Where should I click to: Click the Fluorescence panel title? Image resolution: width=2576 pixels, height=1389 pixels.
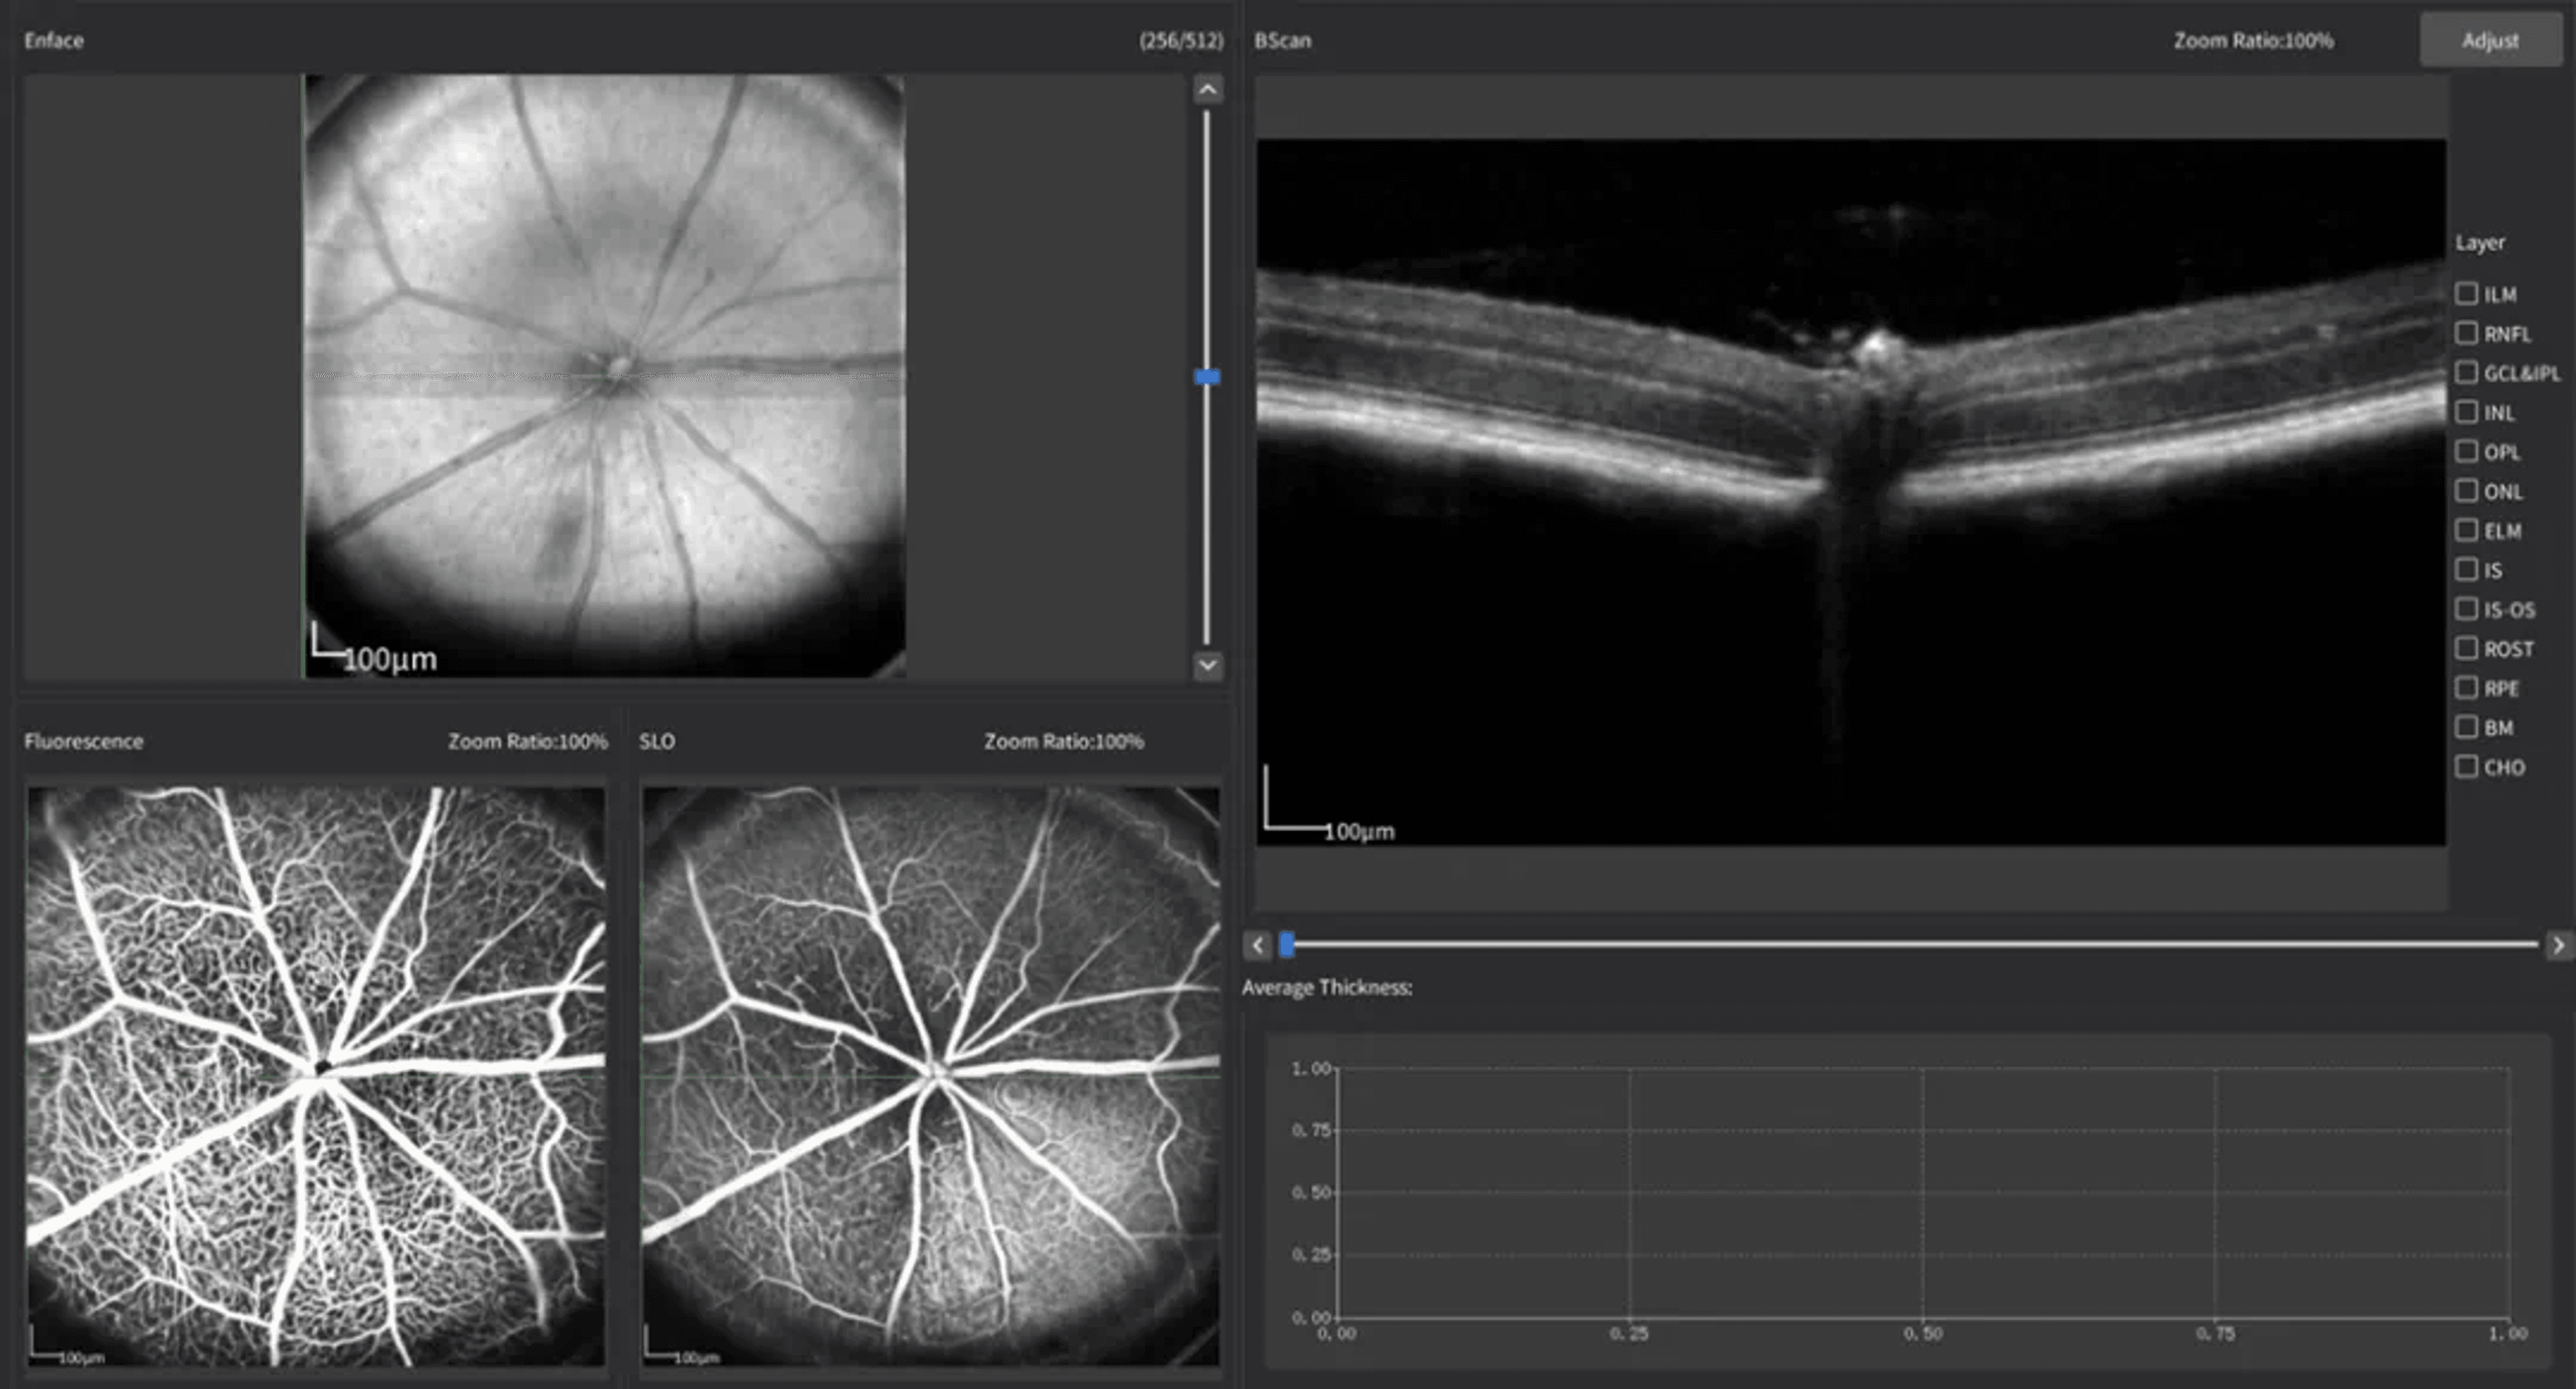pos(84,742)
